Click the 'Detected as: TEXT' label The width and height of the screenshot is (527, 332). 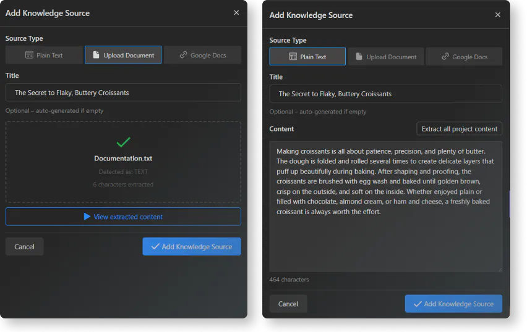coord(123,172)
